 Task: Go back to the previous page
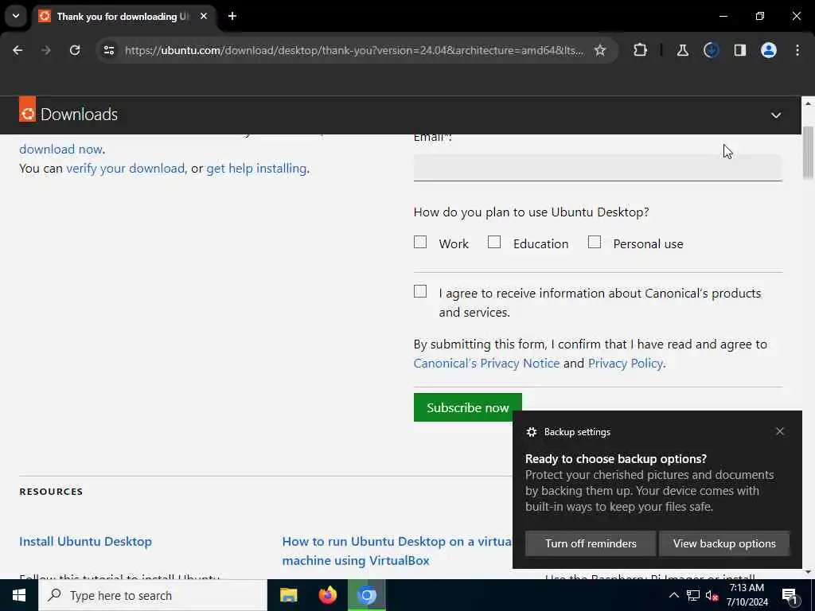click(x=18, y=50)
